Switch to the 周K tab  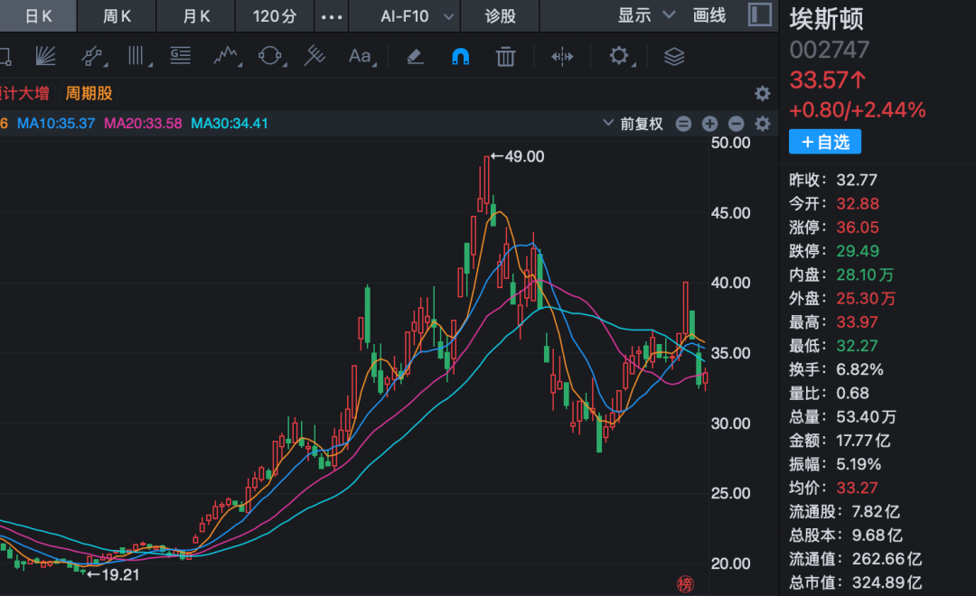tap(117, 15)
